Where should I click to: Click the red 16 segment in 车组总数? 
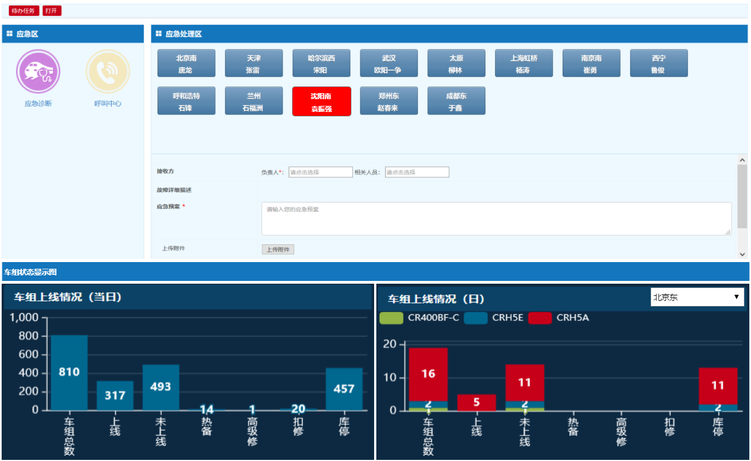click(x=428, y=374)
